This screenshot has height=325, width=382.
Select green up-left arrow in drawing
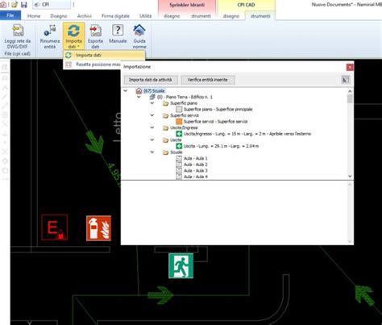[364, 295]
